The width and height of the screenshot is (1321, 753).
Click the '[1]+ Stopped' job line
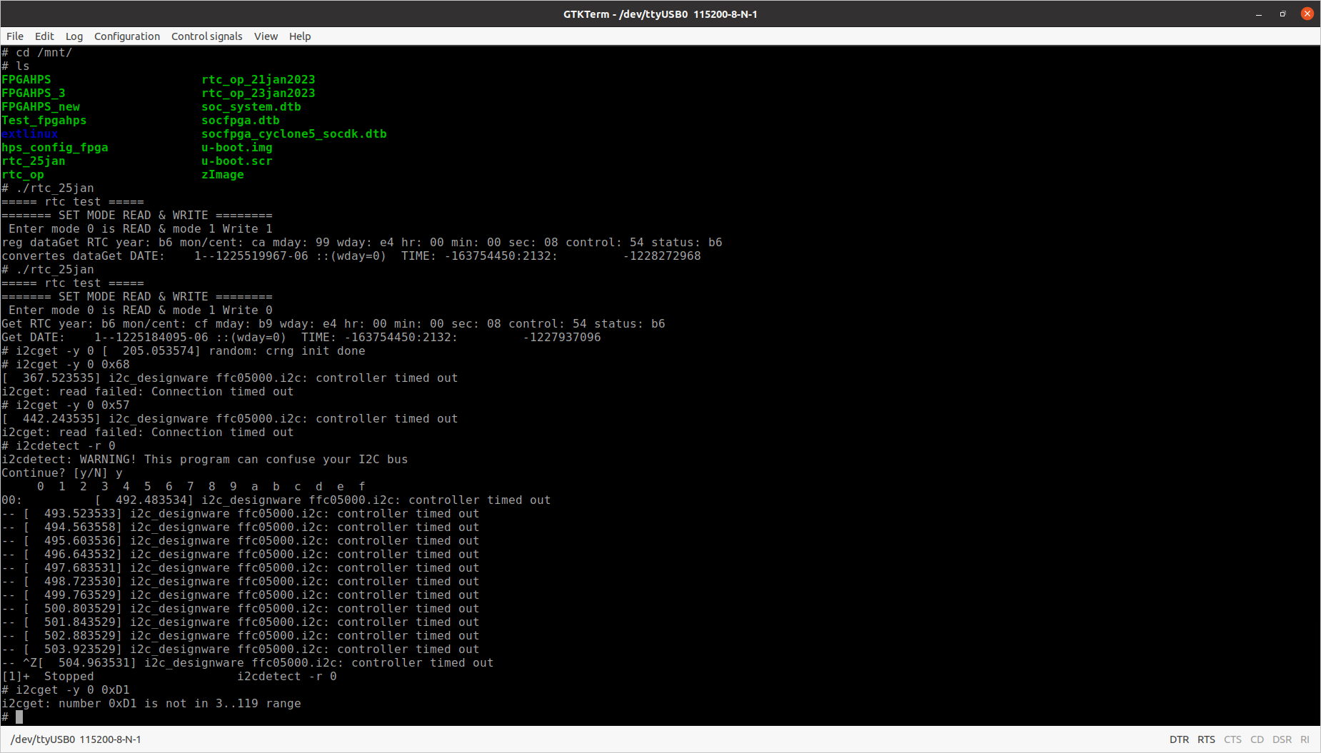pos(169,677)
